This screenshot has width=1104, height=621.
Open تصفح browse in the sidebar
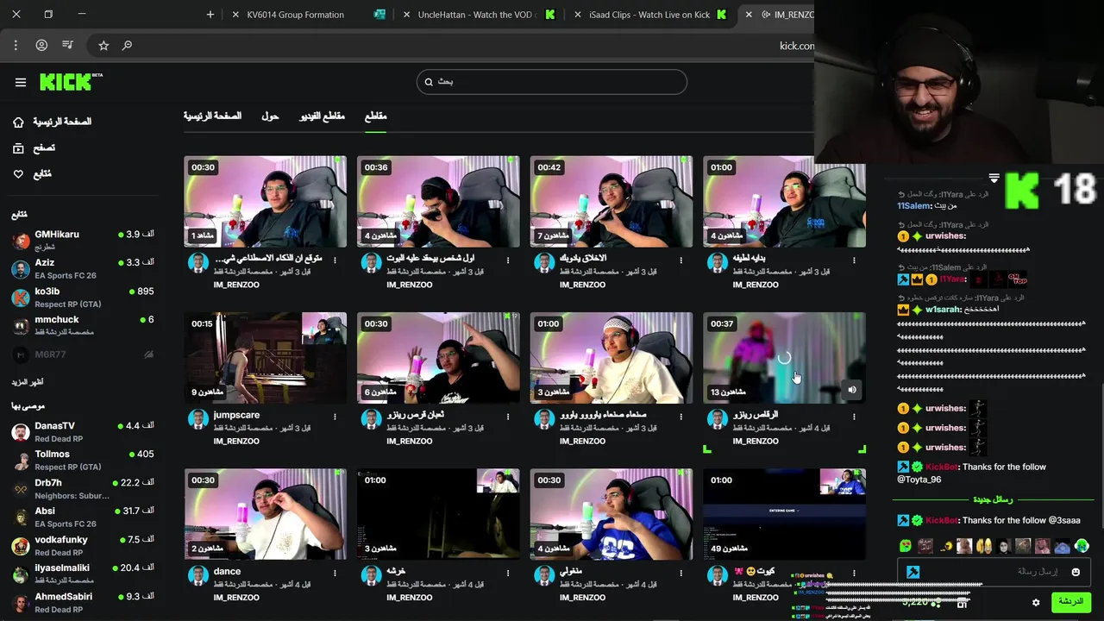pos(34,147)
